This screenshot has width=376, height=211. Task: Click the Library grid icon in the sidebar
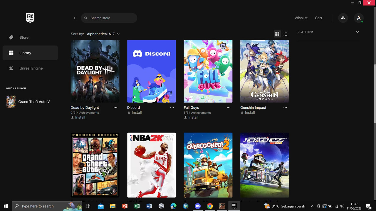point(11,53)
